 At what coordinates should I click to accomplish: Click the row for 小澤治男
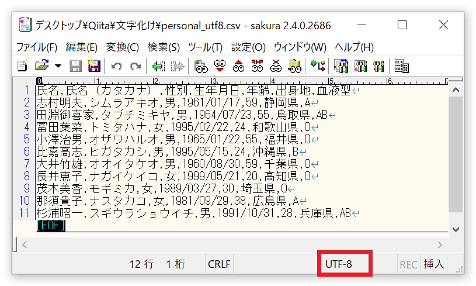(x=178, y=139)
